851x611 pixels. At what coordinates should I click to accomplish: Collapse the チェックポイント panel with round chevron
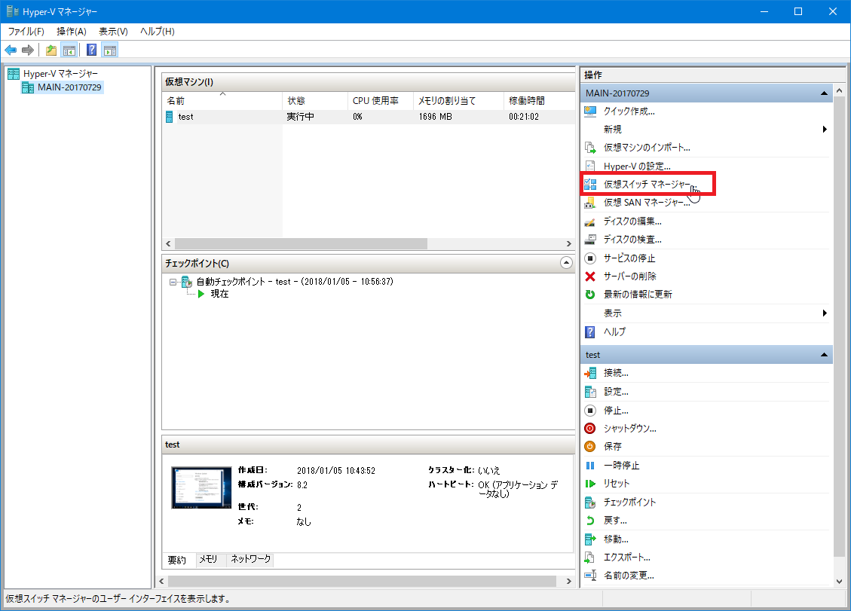[x=566, y=263]
